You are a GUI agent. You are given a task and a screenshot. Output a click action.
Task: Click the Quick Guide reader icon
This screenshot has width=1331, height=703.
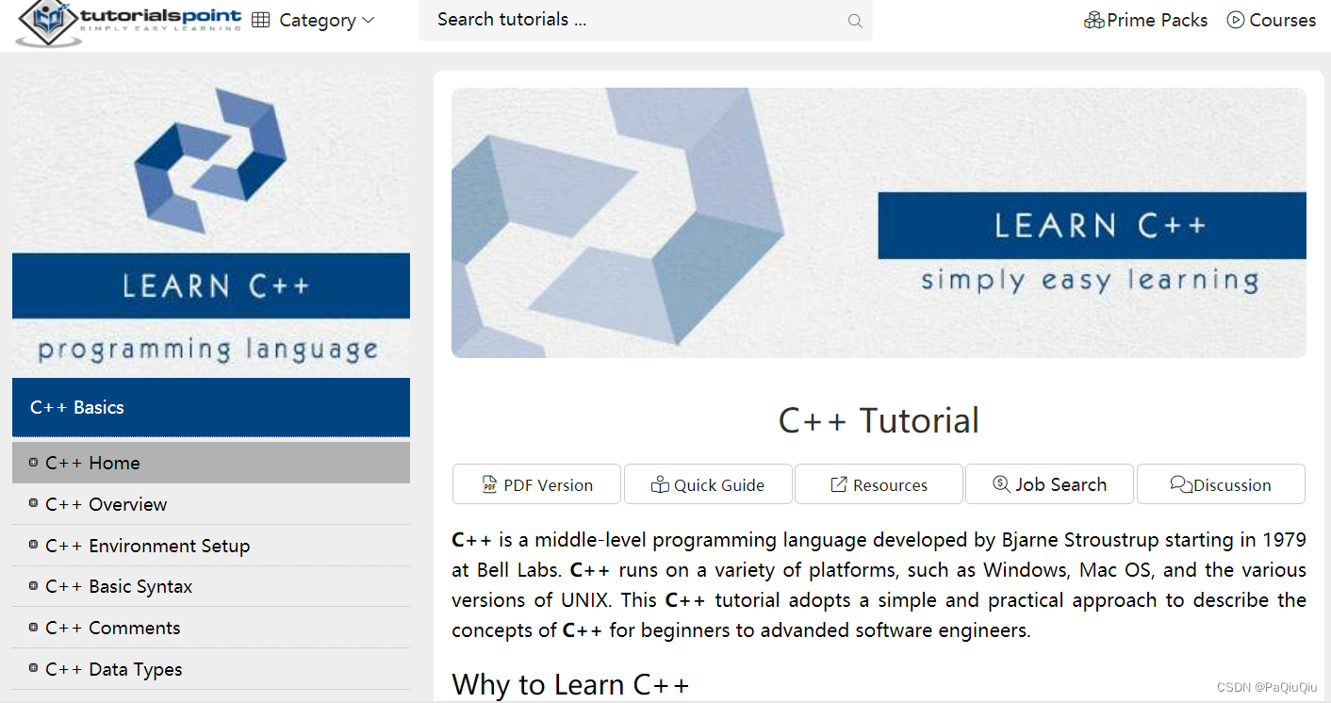660,484
